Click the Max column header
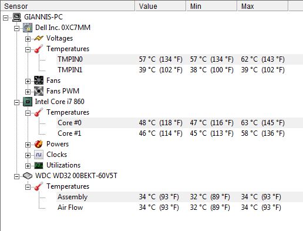 [262, 6]
